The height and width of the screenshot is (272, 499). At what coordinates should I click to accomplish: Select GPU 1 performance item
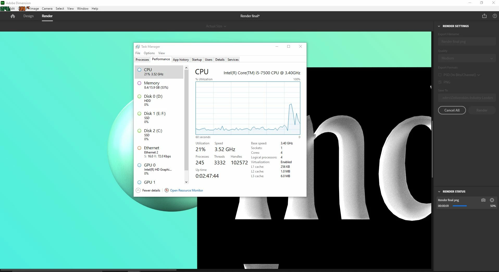[x=159, y=182]
